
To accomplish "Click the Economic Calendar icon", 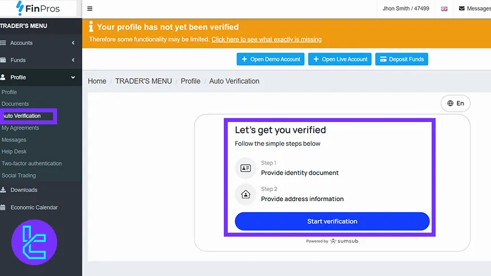I will point(3,207).
